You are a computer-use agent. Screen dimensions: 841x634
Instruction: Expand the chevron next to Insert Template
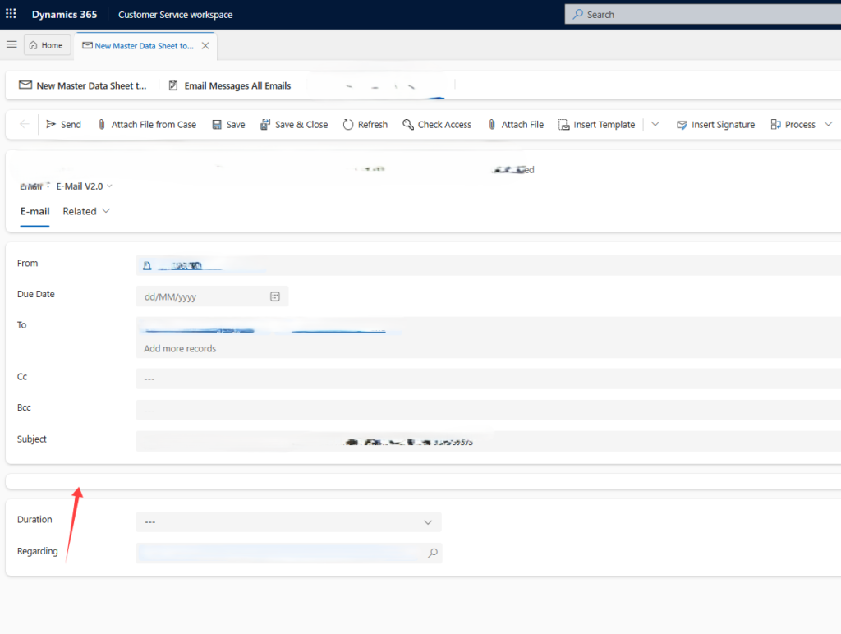[x=655, y=124]
